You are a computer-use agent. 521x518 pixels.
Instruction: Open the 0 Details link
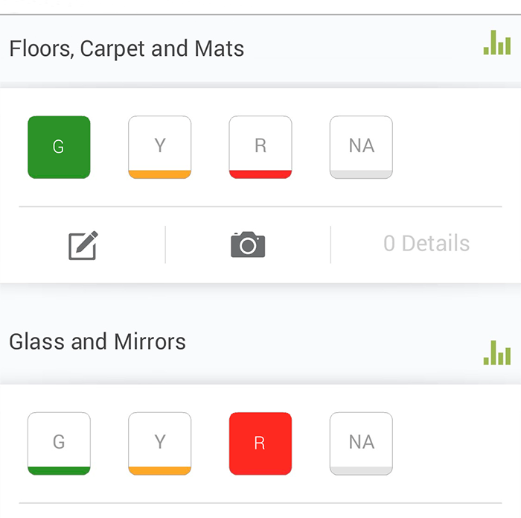point(426,244)
